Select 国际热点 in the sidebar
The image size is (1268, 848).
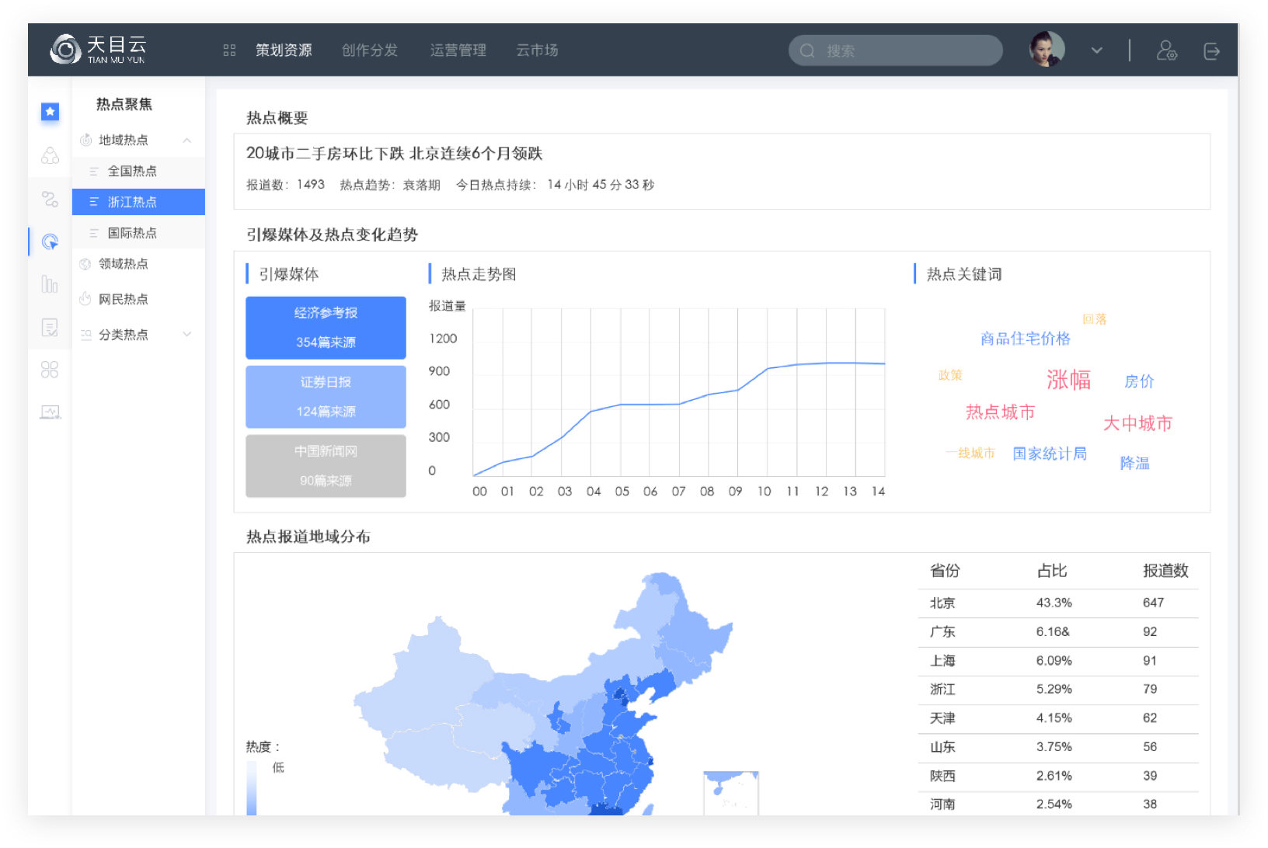point(132,233)
